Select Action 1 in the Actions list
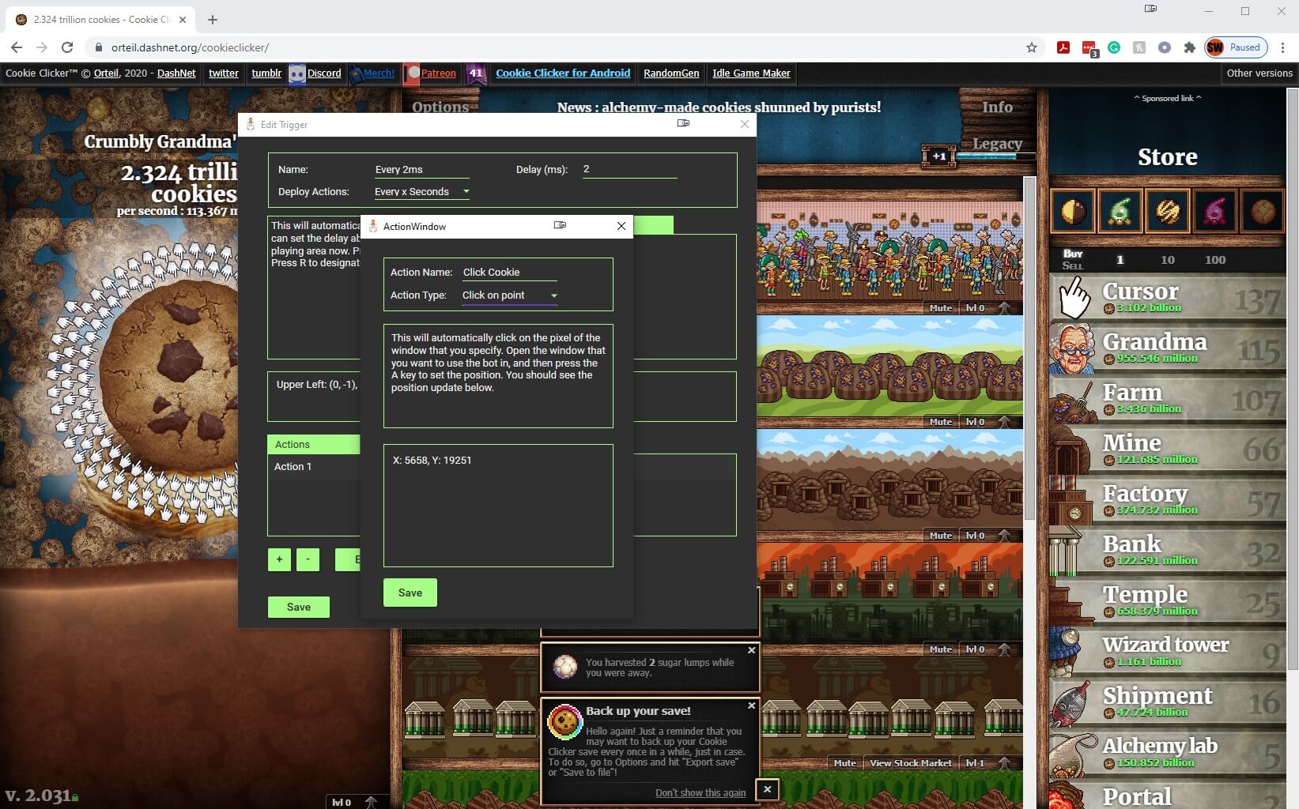Screen dimensions: 1299x809 (x=314, y=467)
